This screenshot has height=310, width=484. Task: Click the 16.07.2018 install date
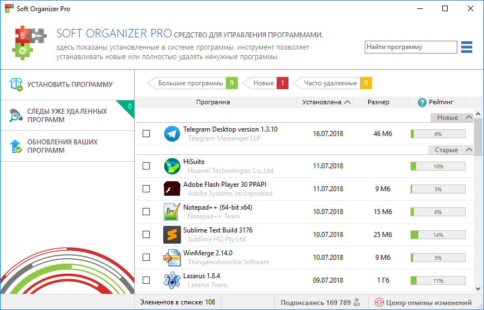tap(328, 134)
